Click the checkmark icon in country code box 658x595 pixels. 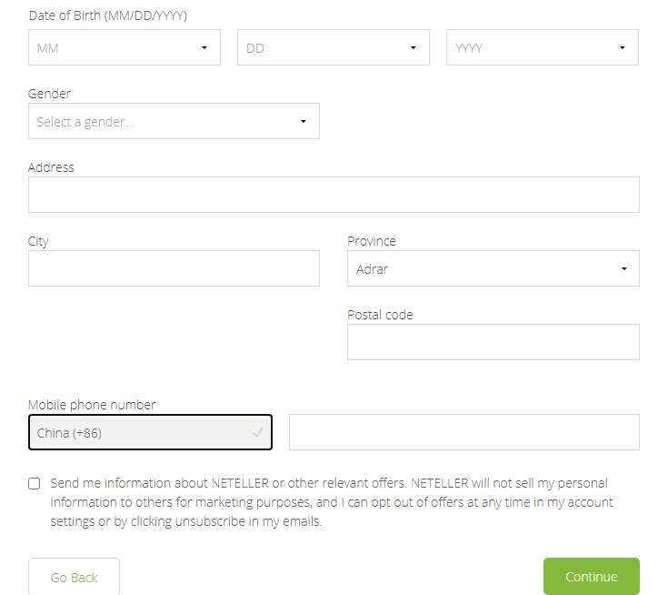point(257,433)
